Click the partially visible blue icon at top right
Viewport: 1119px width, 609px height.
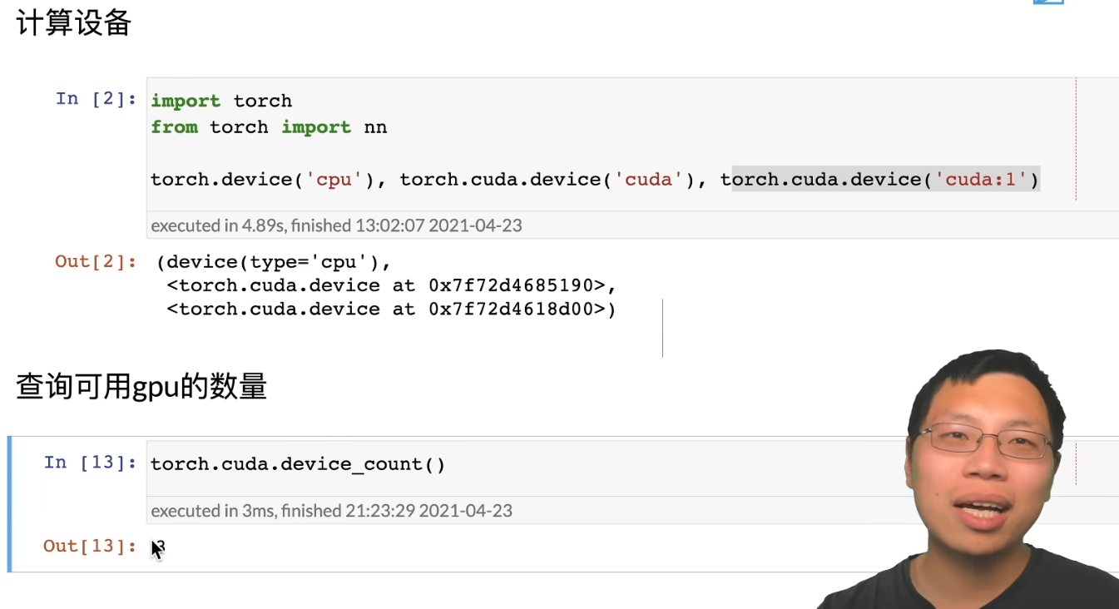pos(1048,2)
